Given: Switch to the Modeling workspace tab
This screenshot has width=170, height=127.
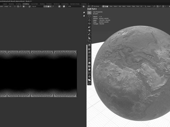Looking at the screenshot, I should pos(11,4).
